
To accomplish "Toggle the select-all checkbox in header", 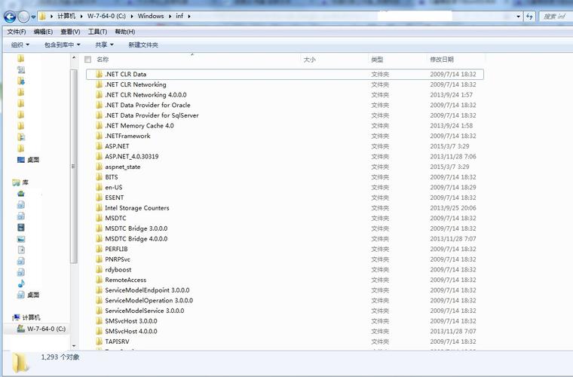I will coord(87,59).
